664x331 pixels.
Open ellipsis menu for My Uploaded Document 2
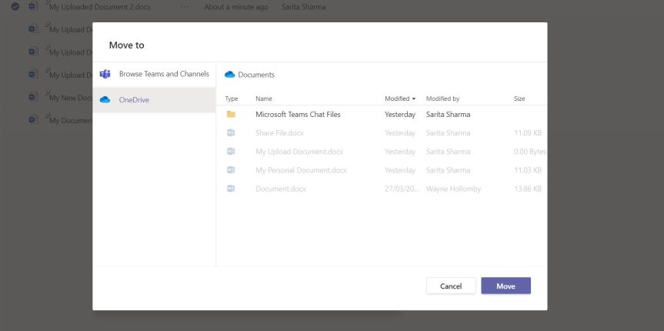[184, 7]
